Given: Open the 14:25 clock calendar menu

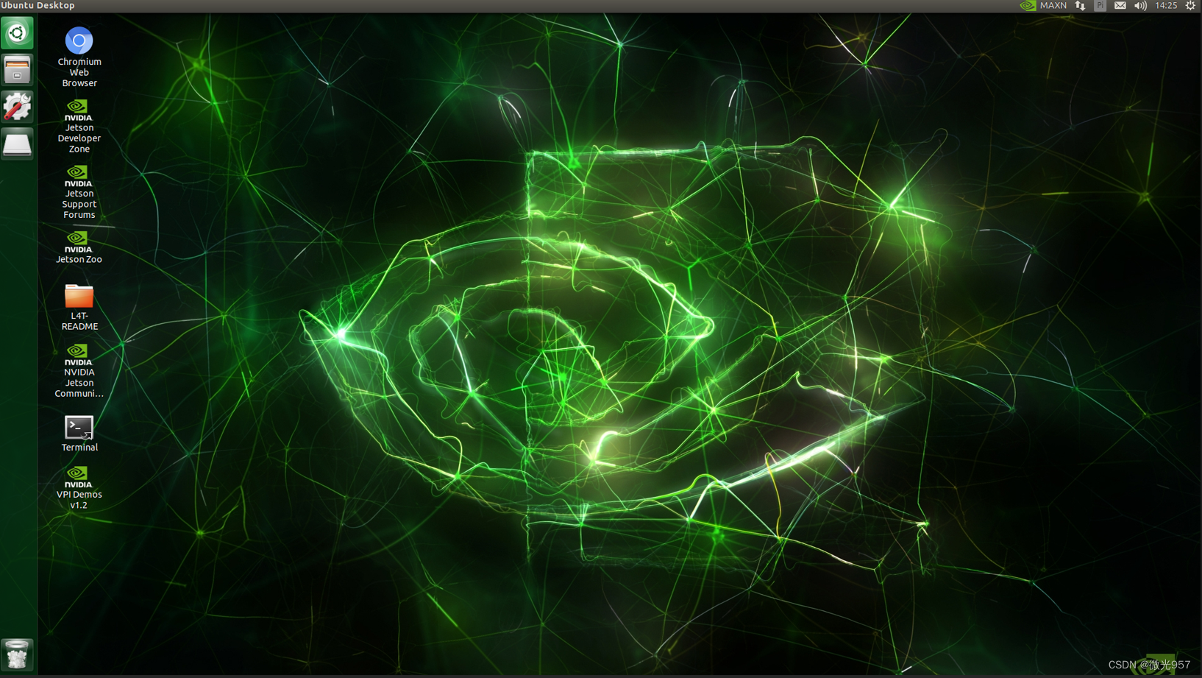Looking at the screenshot, I should [x=1166, y=6].
